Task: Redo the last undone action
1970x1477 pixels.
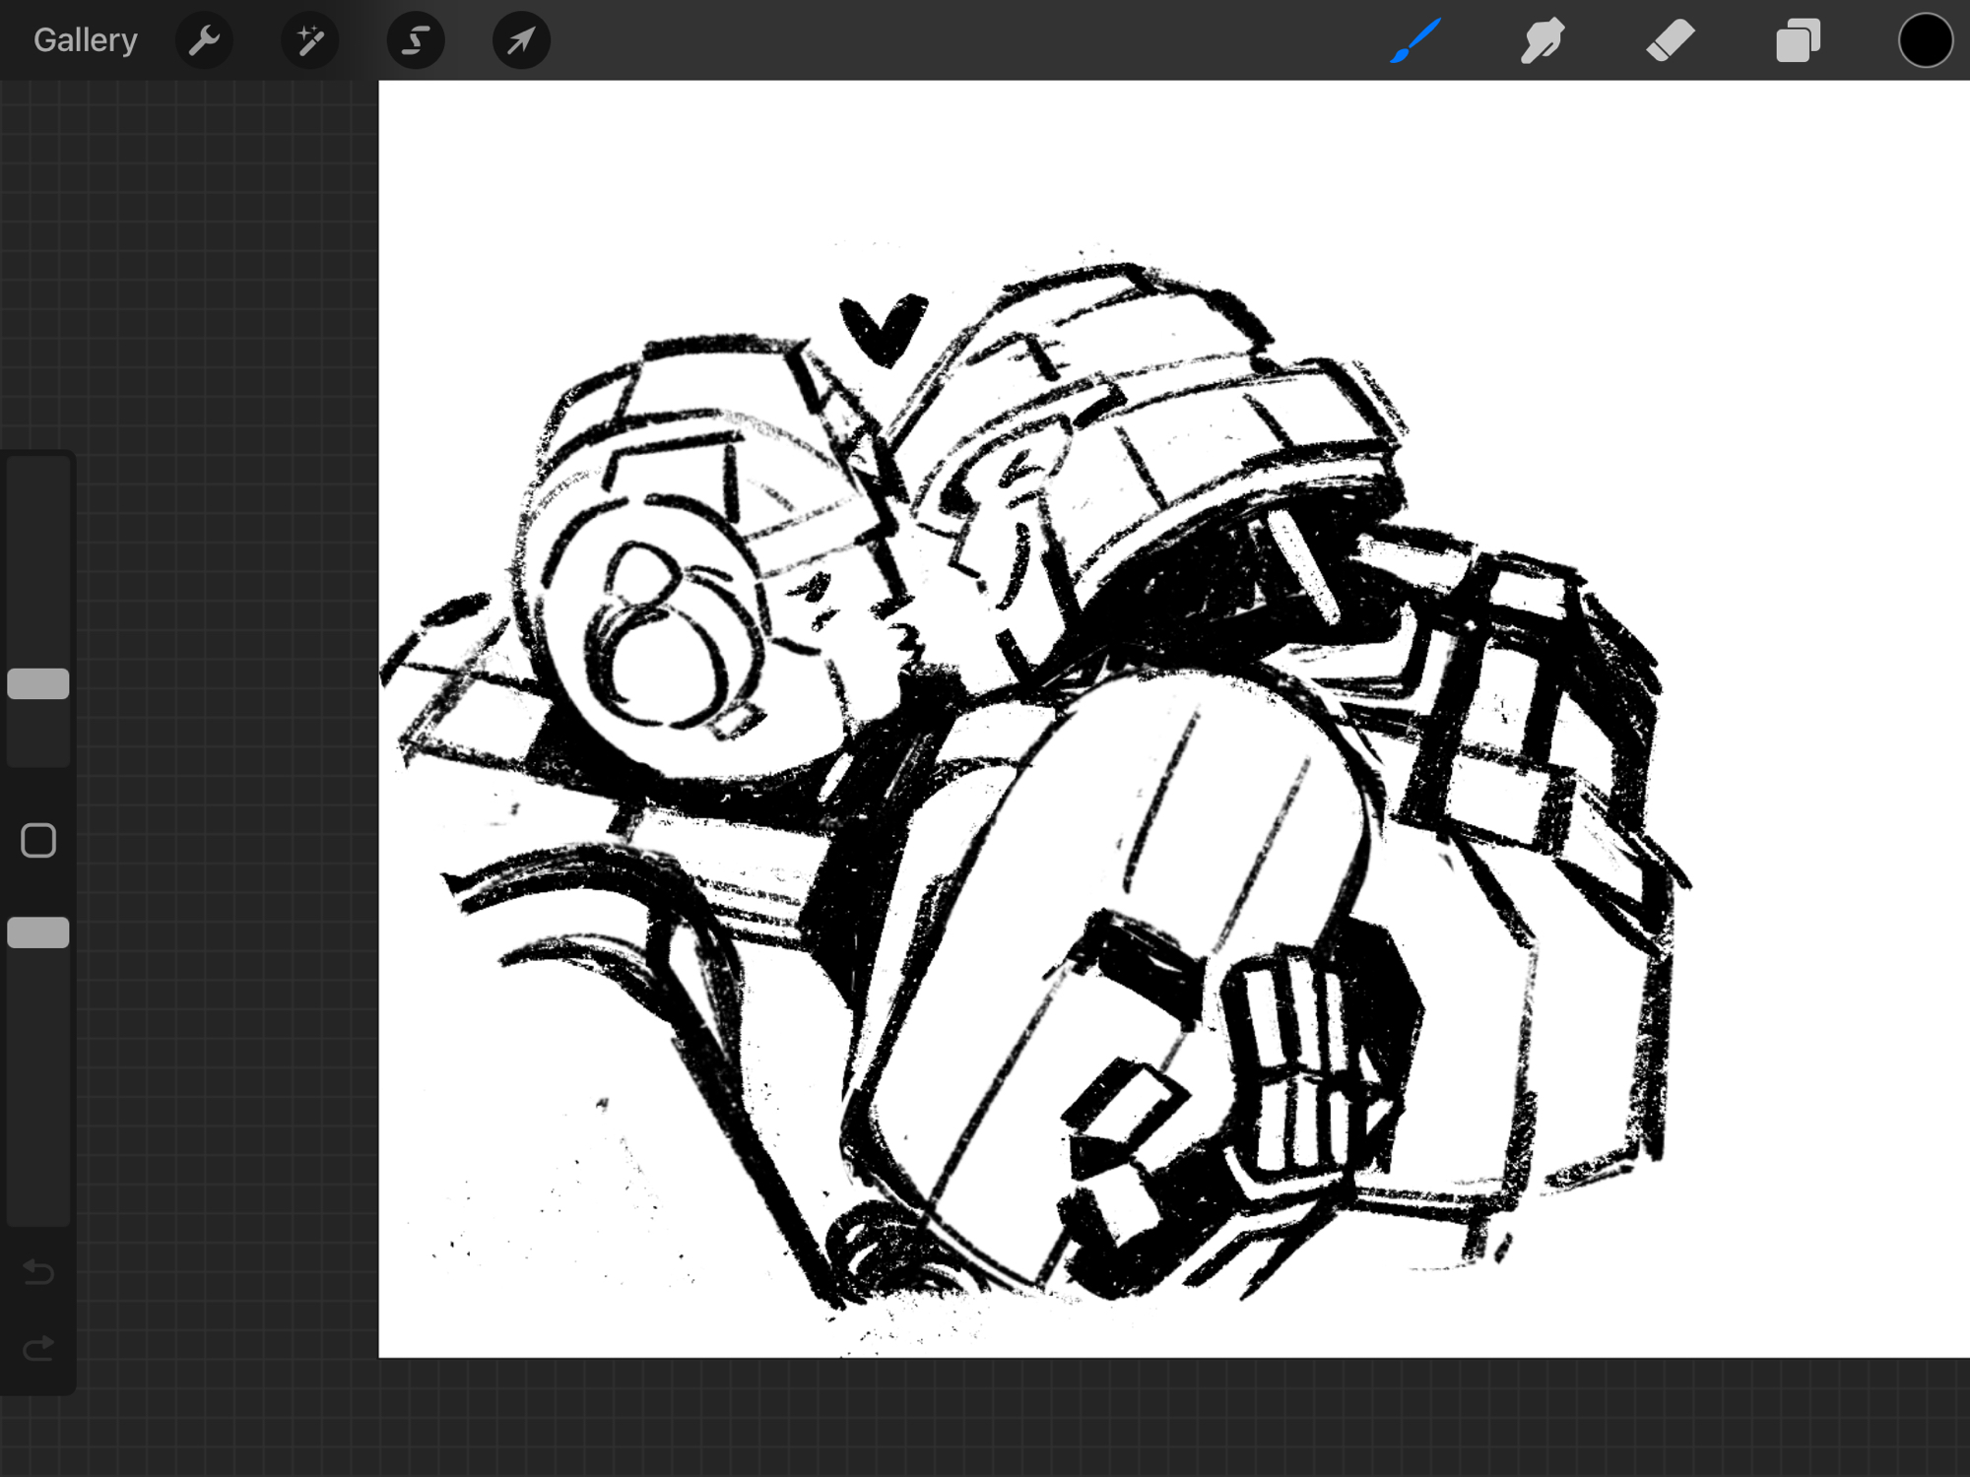Action: pos(38,1348)
